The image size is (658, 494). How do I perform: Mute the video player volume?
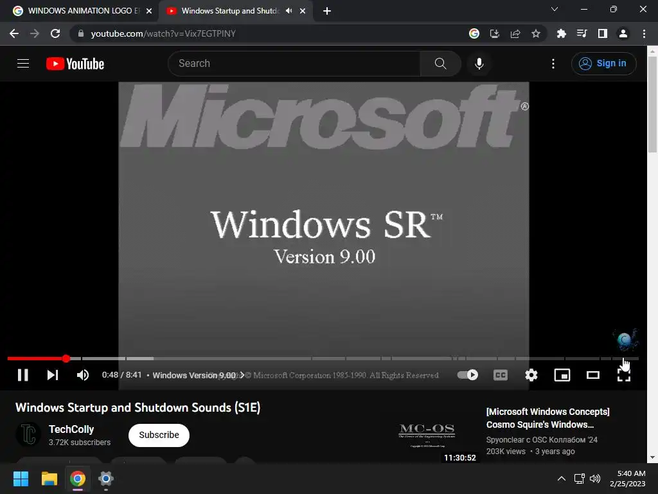[x=83, y=375]
